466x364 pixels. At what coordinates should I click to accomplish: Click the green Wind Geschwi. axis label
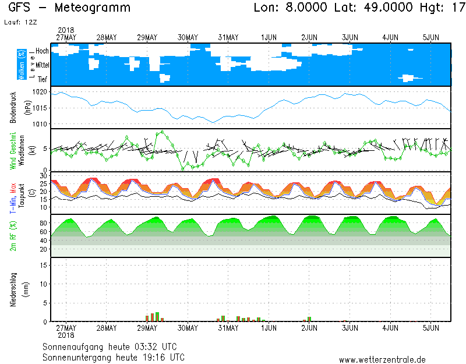pos(13,150)
